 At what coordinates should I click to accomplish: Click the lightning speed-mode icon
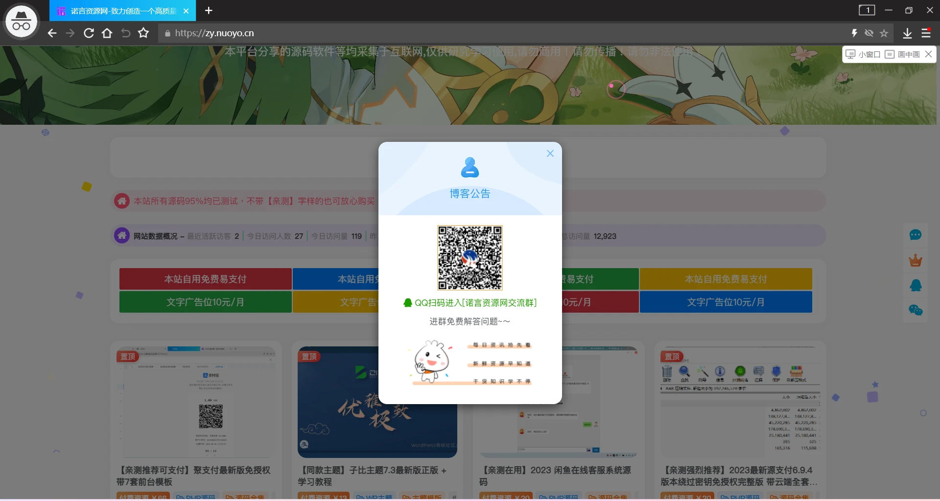(x=854, y=33)
